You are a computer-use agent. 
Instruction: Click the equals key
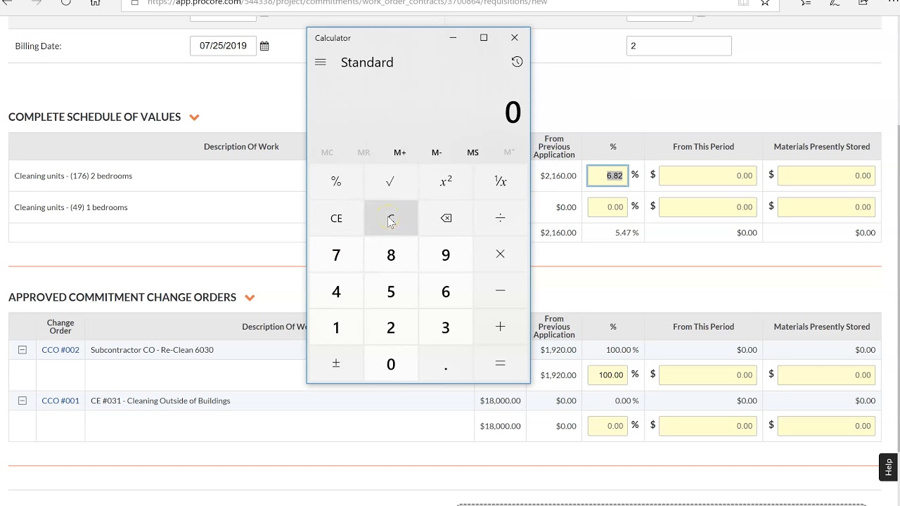point(501,363)
